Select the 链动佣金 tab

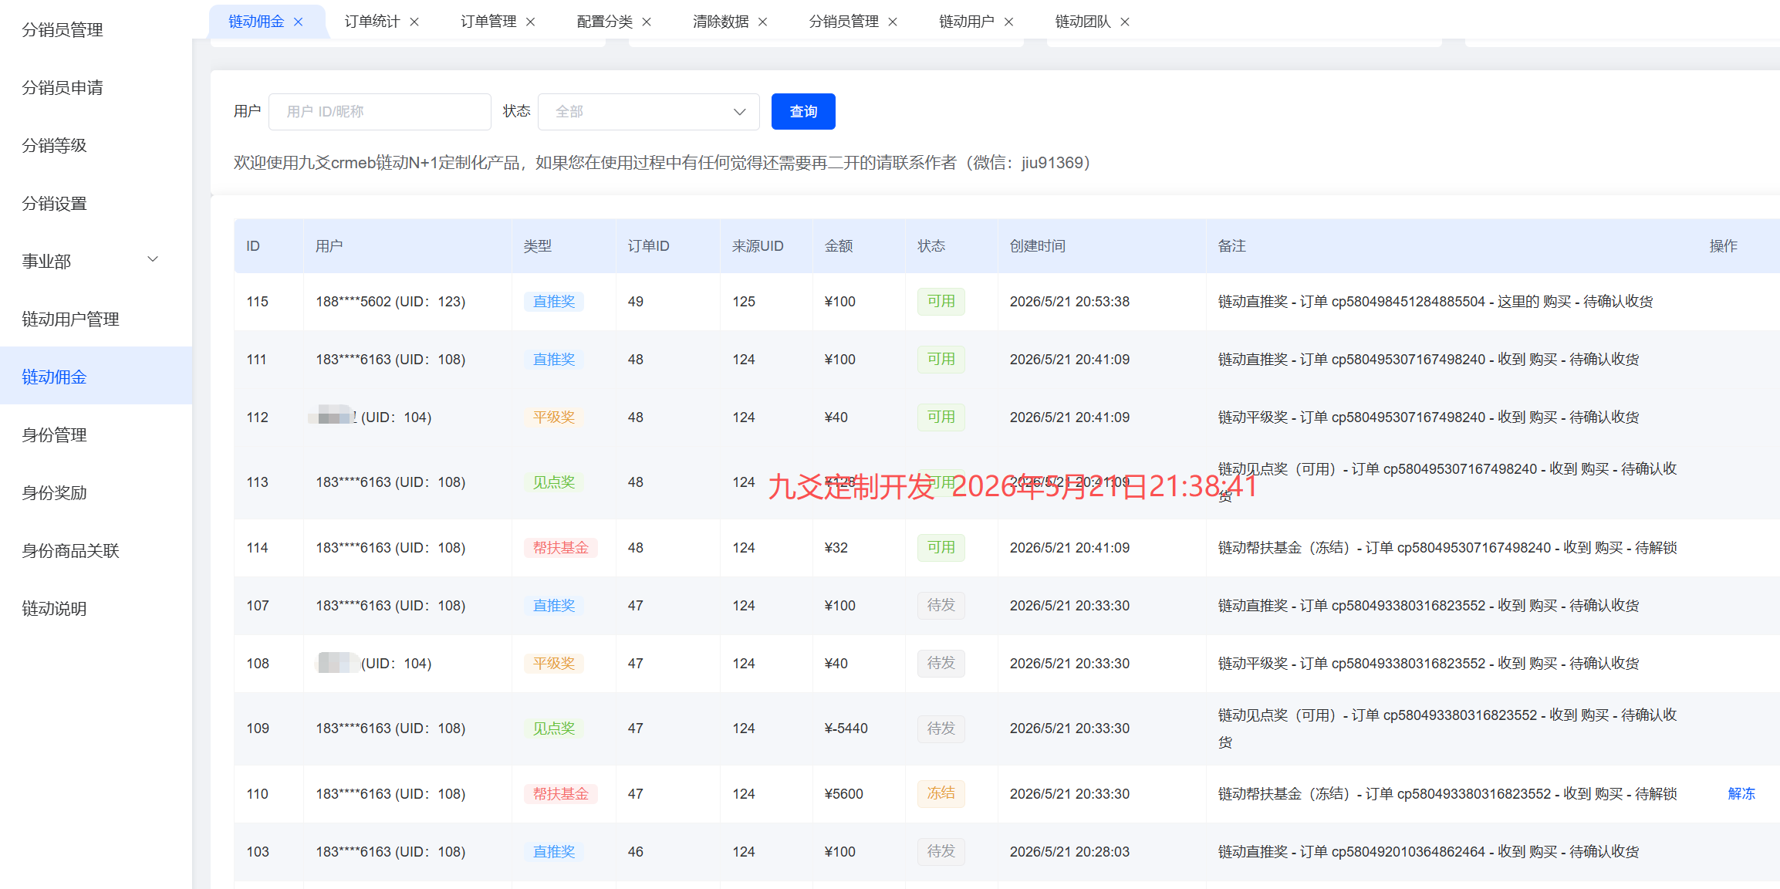click(256, 22)
